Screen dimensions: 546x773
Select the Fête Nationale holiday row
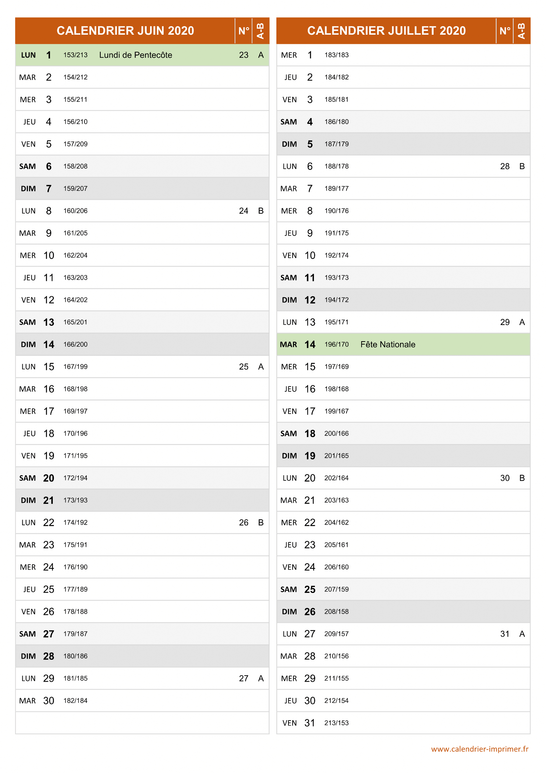point(403,344)
